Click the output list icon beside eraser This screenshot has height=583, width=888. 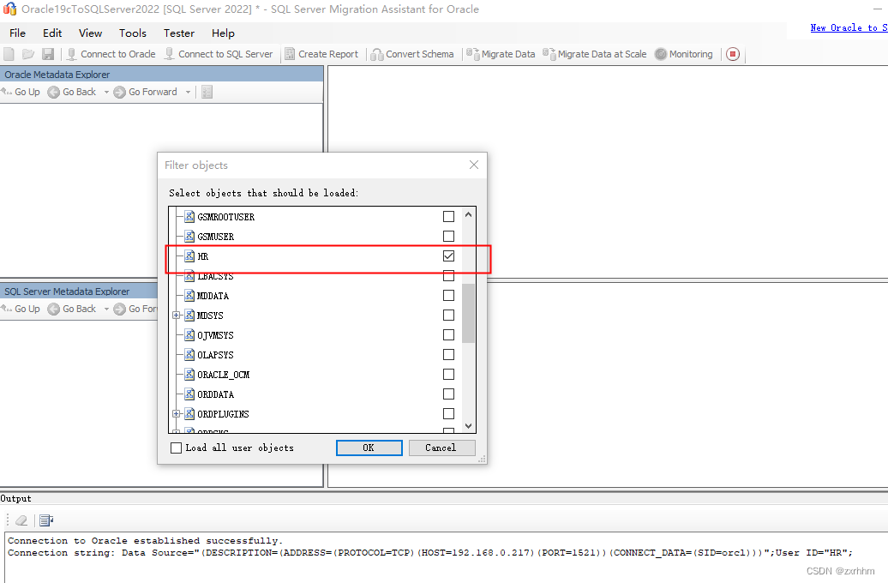coord(46,520)
